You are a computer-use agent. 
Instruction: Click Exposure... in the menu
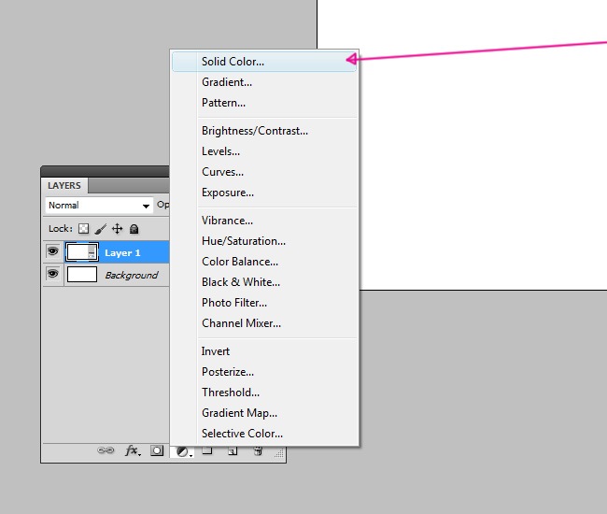coord(264,193)
